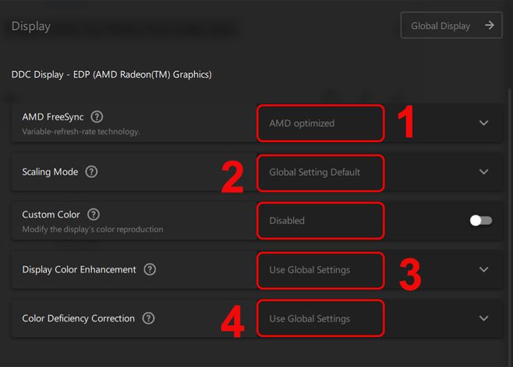
Task: Click 'Use Global Settings' for Display Color Enhancement
Action: click(x=309, y=270)
